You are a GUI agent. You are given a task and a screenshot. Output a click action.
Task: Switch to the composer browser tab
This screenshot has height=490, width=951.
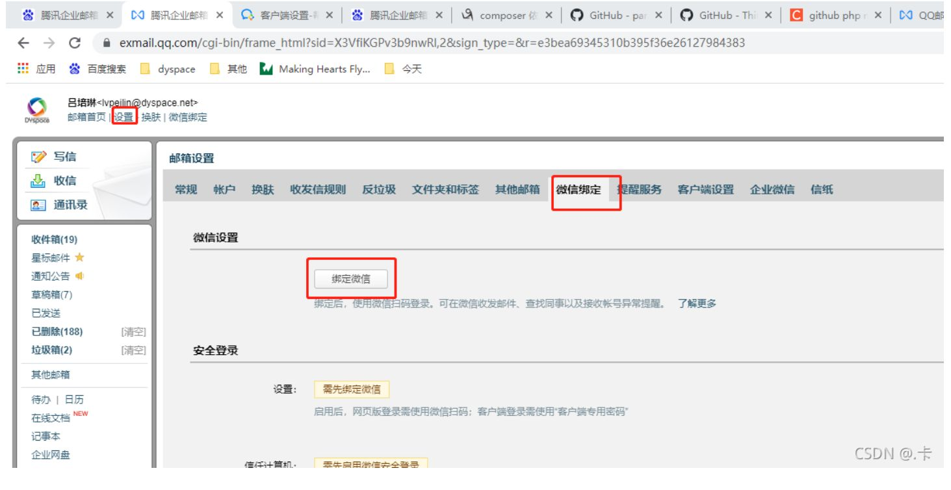(x=506, y=15)
